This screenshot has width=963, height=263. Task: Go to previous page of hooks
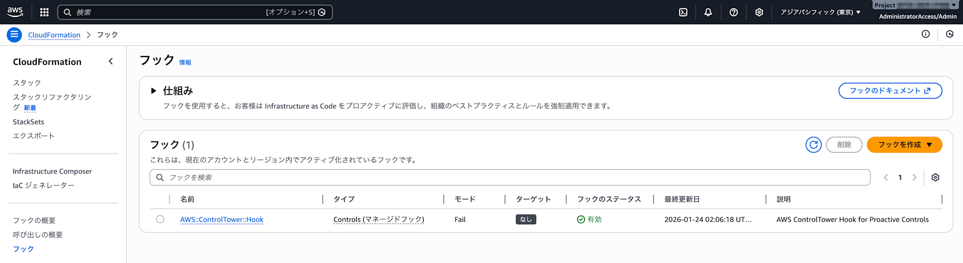[885, 177]
